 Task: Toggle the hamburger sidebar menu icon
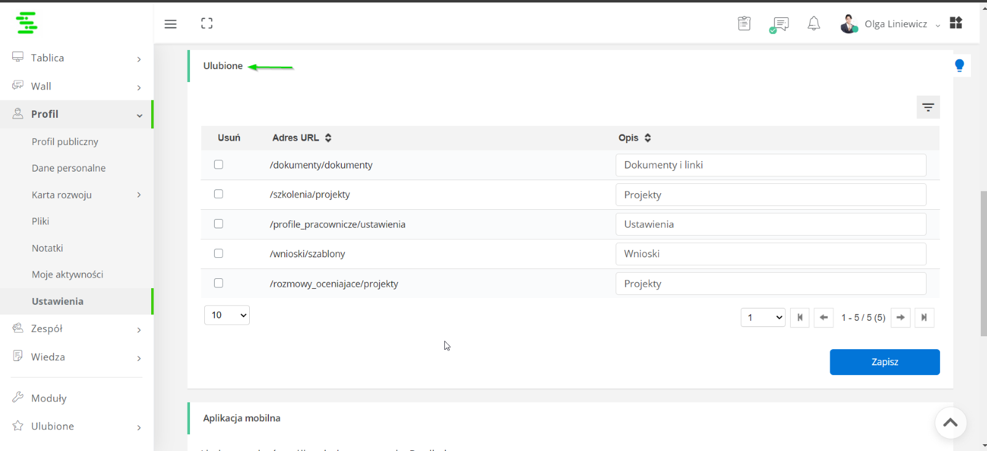pyautogui.click(x=171, y=24)
